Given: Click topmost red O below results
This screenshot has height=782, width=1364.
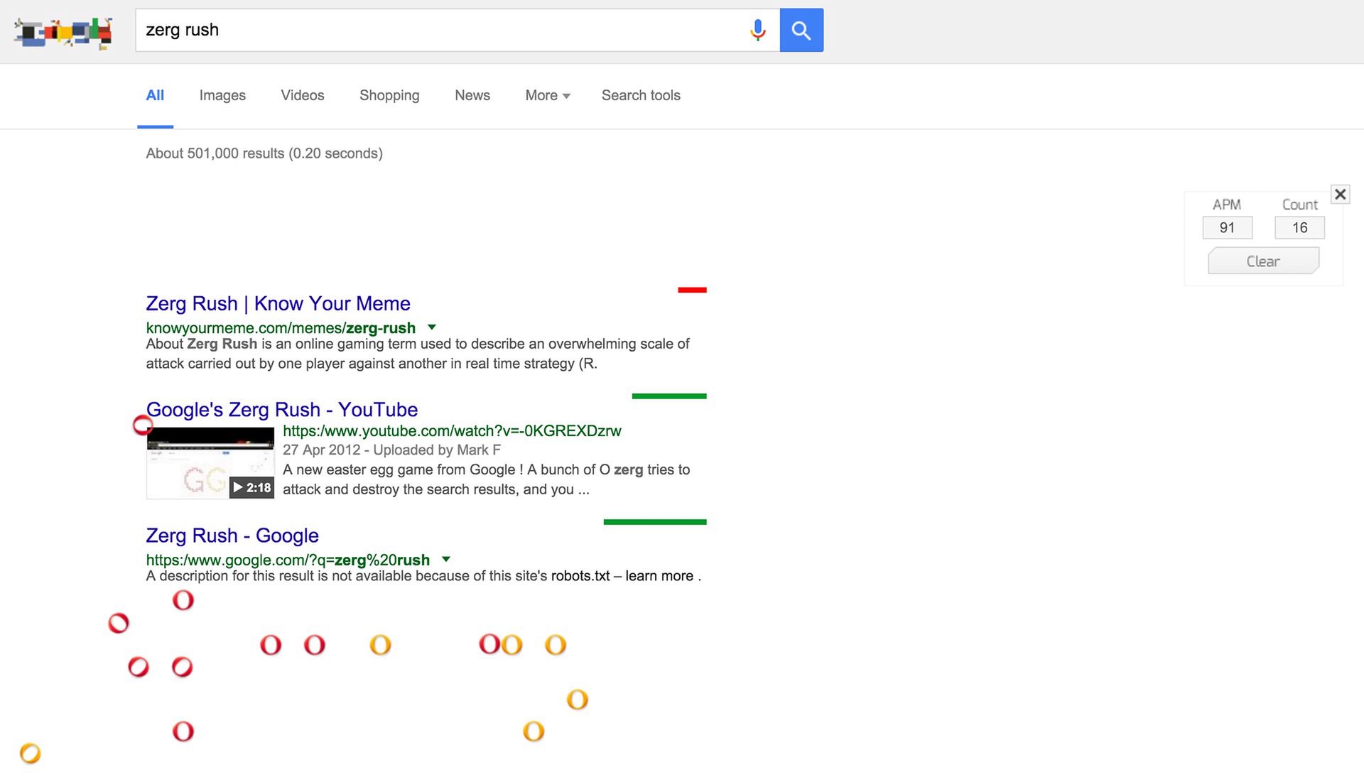Looking at the screenshot, I should [183, 600].
